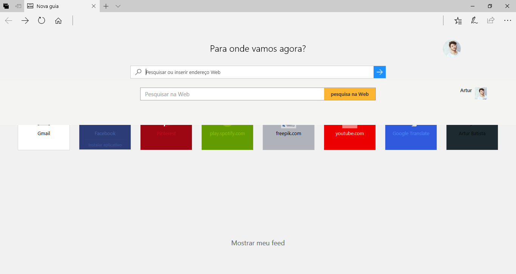Go forward with the arrow button
The width and height of the screenshot is (516, 274).
point(25,21)
